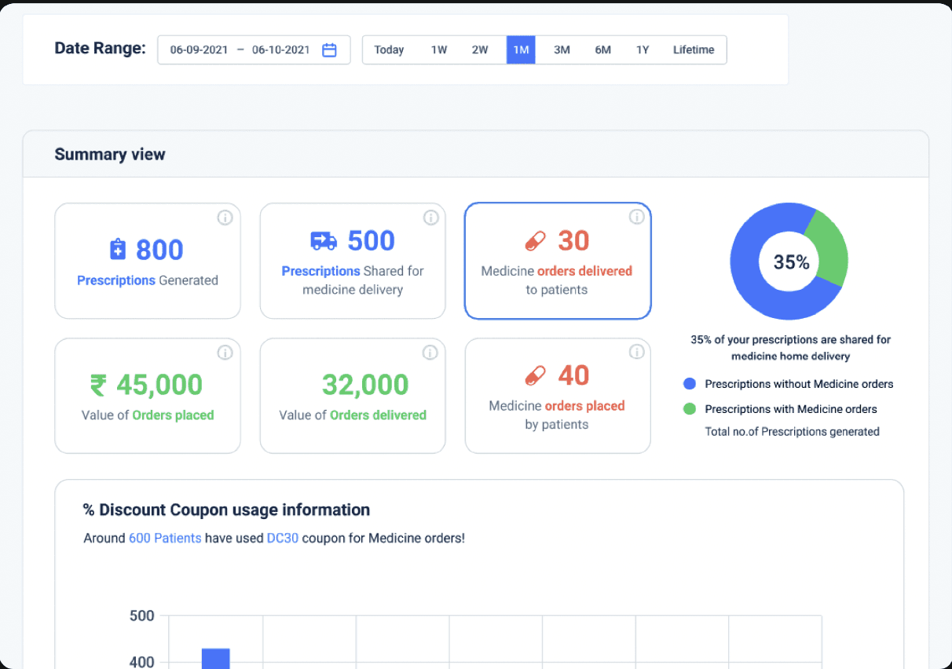This screenshot has height=669, width=952.
Task: Click the DC30 coupon link
Action: 283,539
